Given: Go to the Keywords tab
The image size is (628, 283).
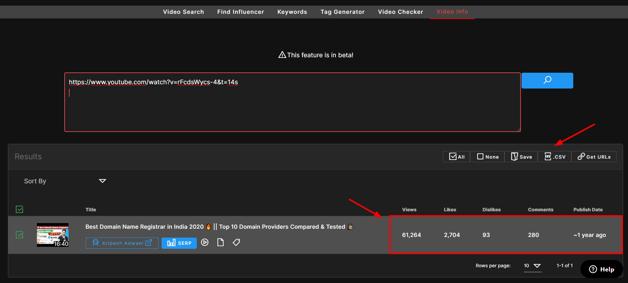Looking at the screenshot, I should tap(292, 12).
